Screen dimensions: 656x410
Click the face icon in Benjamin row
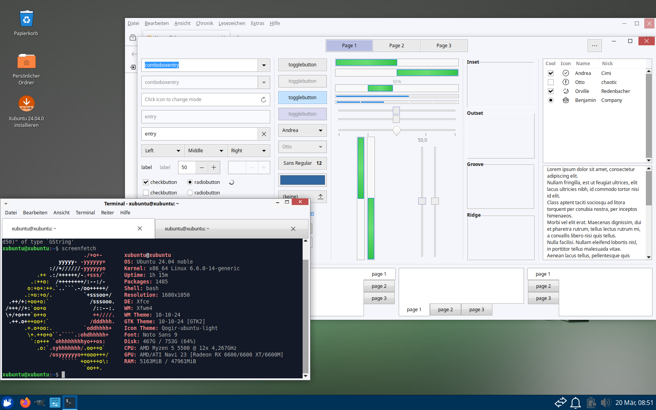pyautogui.click(x=565, y=100)
